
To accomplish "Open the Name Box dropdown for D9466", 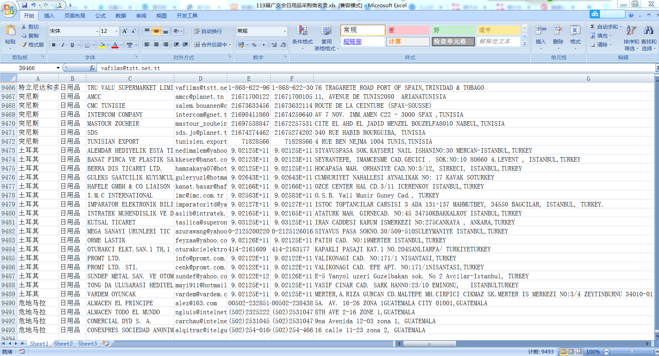I will click(x=58, y=68).
